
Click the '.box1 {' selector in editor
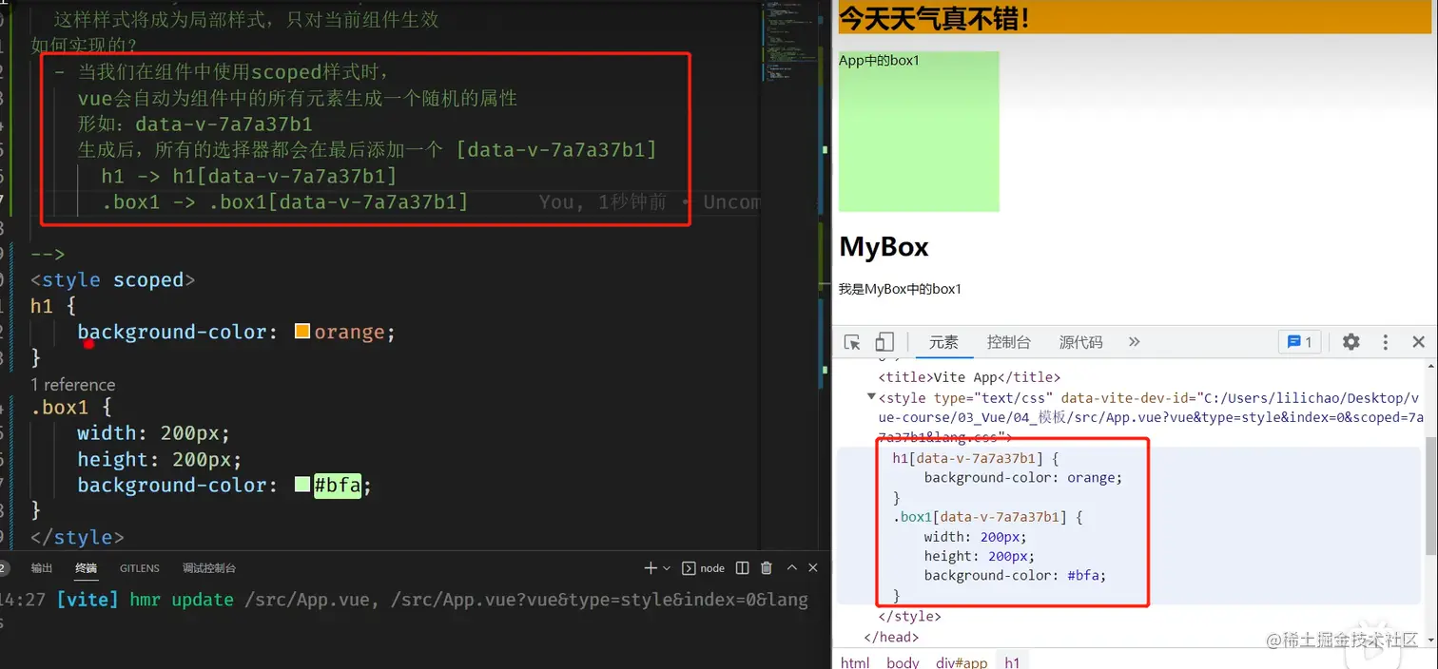pos(71,408)
